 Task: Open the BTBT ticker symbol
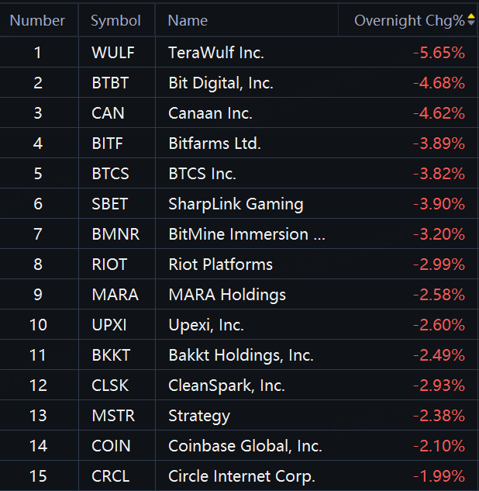click(110, 83)
